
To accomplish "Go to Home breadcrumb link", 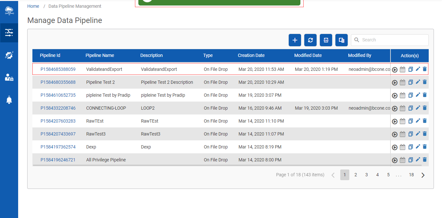I will (33, 6).
